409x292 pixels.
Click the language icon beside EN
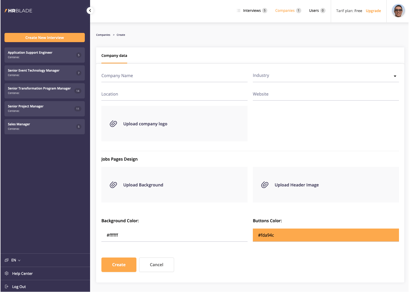[x=7, y=260]
